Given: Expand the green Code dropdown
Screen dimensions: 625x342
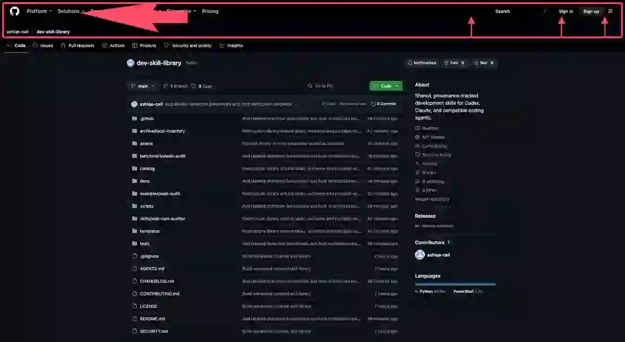Looking at the screenshot, I should (x=386, y=86).
